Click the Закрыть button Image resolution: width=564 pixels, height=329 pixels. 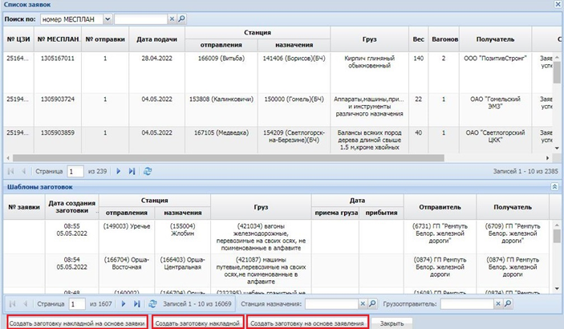(x=392, y=323)
